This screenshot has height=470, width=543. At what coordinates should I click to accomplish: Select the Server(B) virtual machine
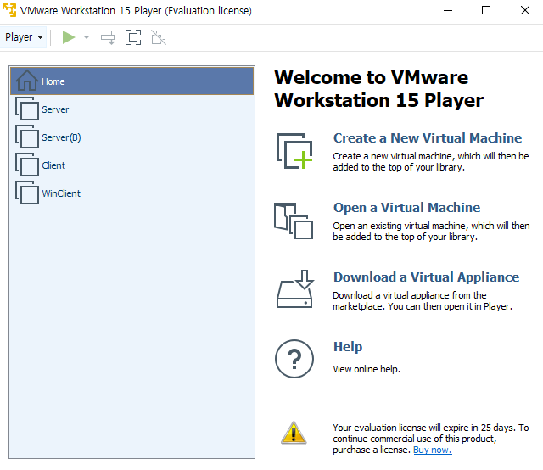pos(132,137)
